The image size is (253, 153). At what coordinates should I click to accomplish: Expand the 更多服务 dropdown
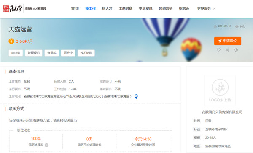206,8
